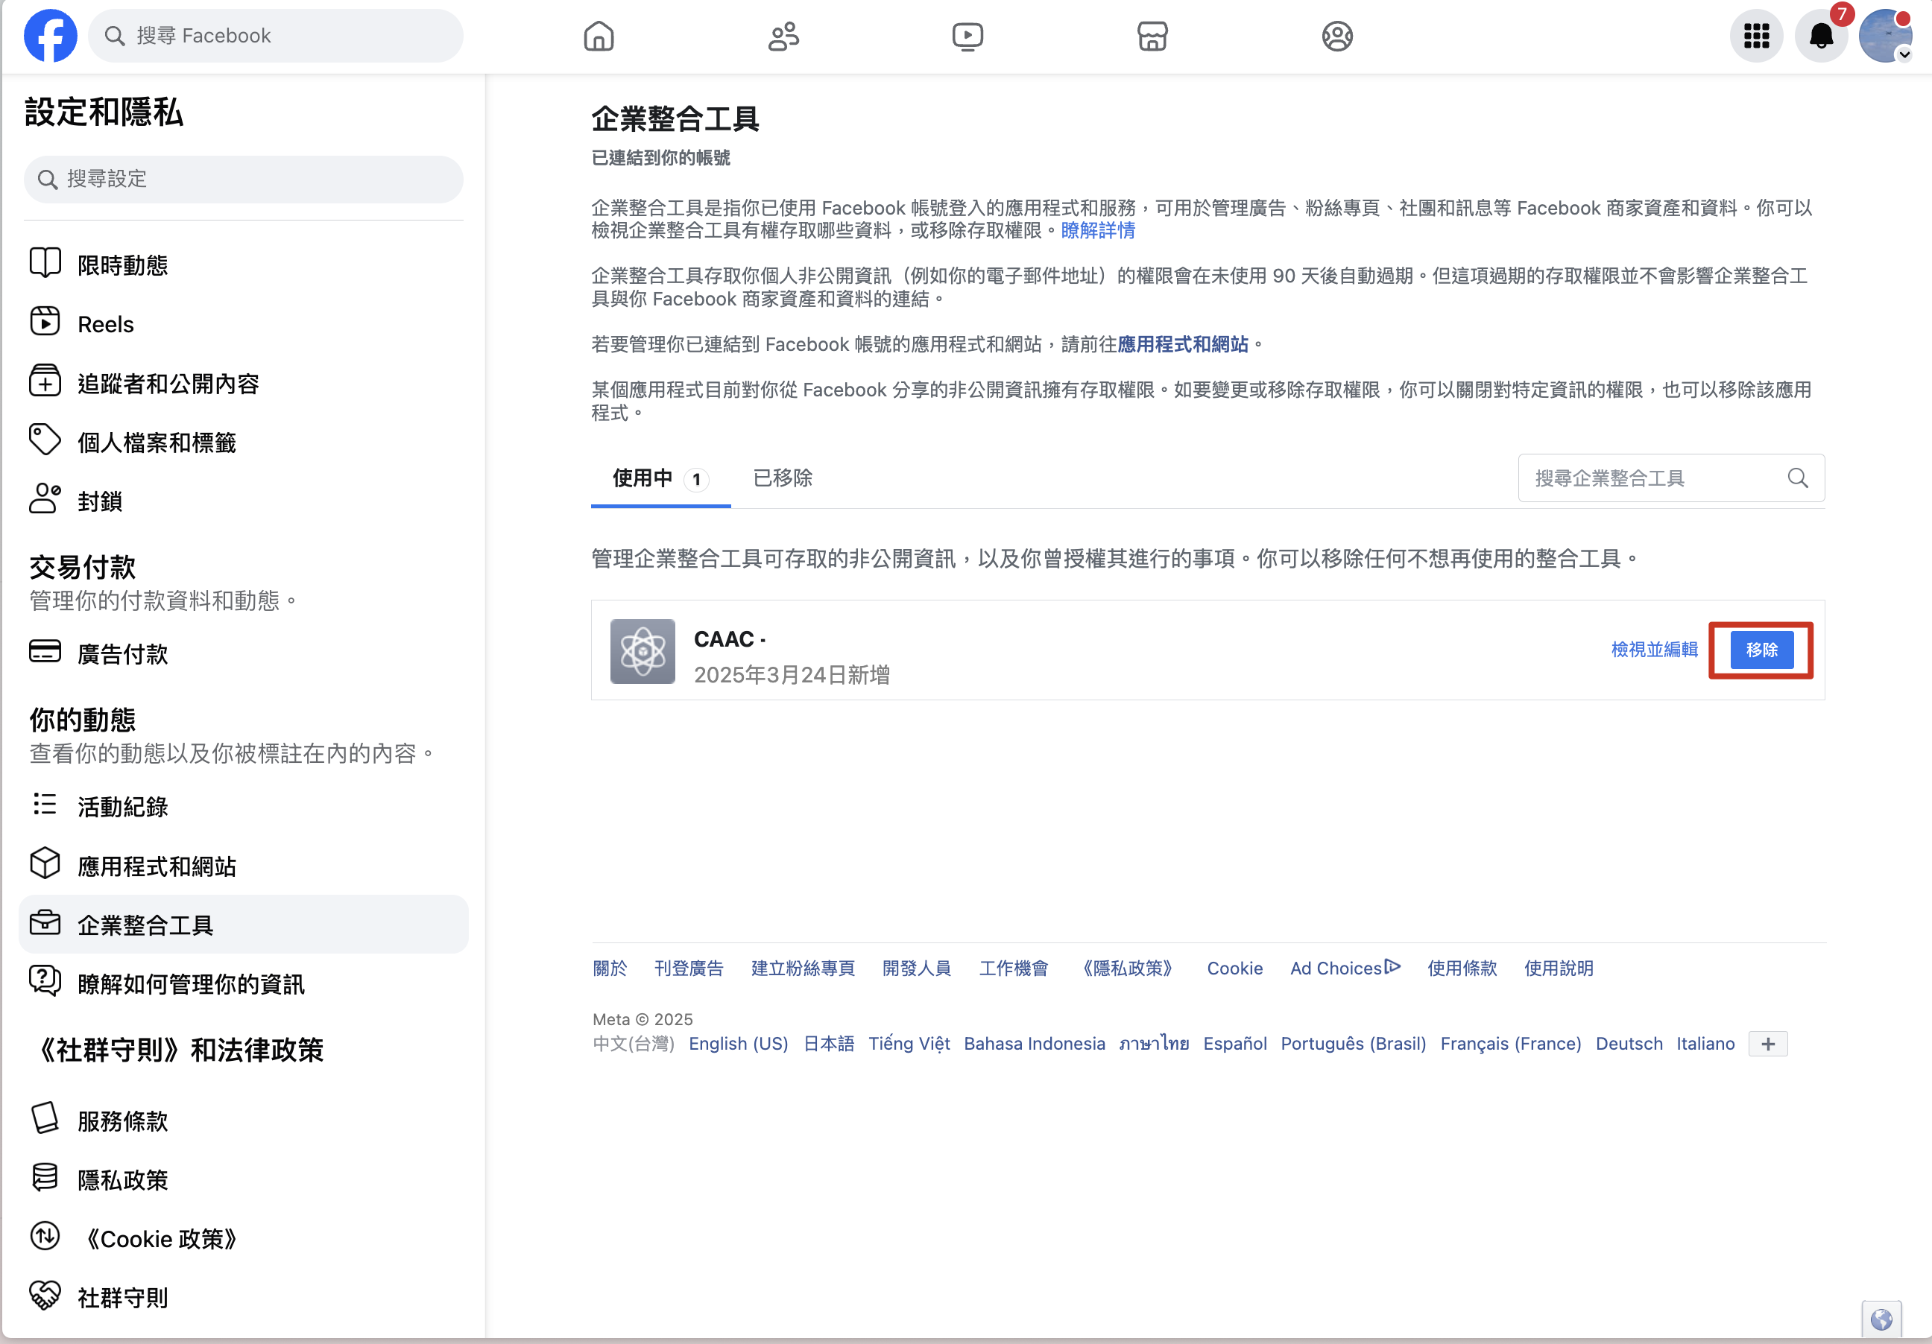Screen dimensions: 1932x1344
Task: Switch language to Français (France)
Action: (x=1510, y=1044)
